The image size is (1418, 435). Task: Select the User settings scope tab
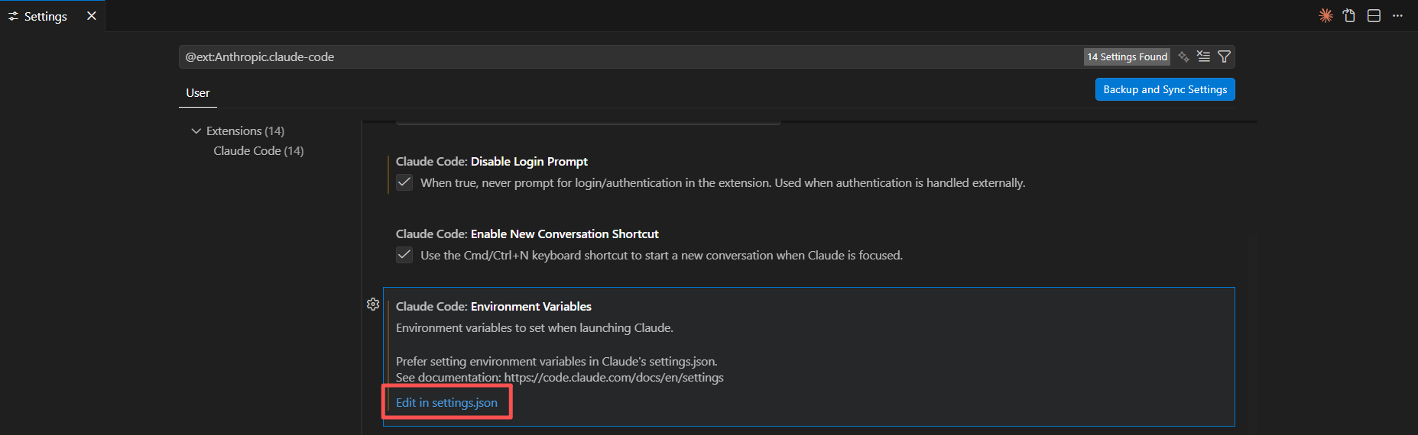(x=198, y=93)
